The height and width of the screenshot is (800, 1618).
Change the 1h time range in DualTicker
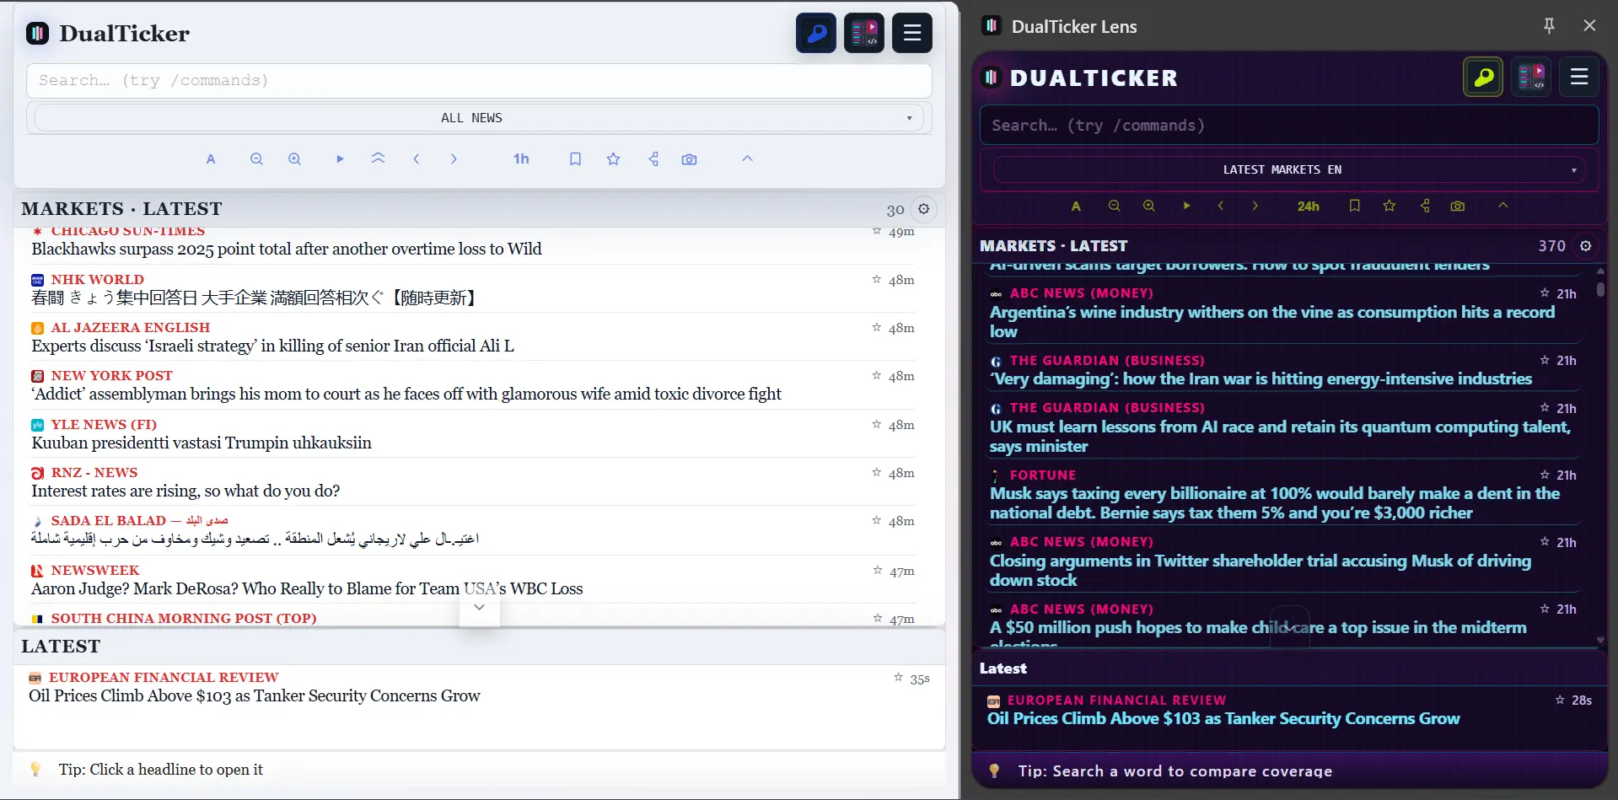click(521, 159)
